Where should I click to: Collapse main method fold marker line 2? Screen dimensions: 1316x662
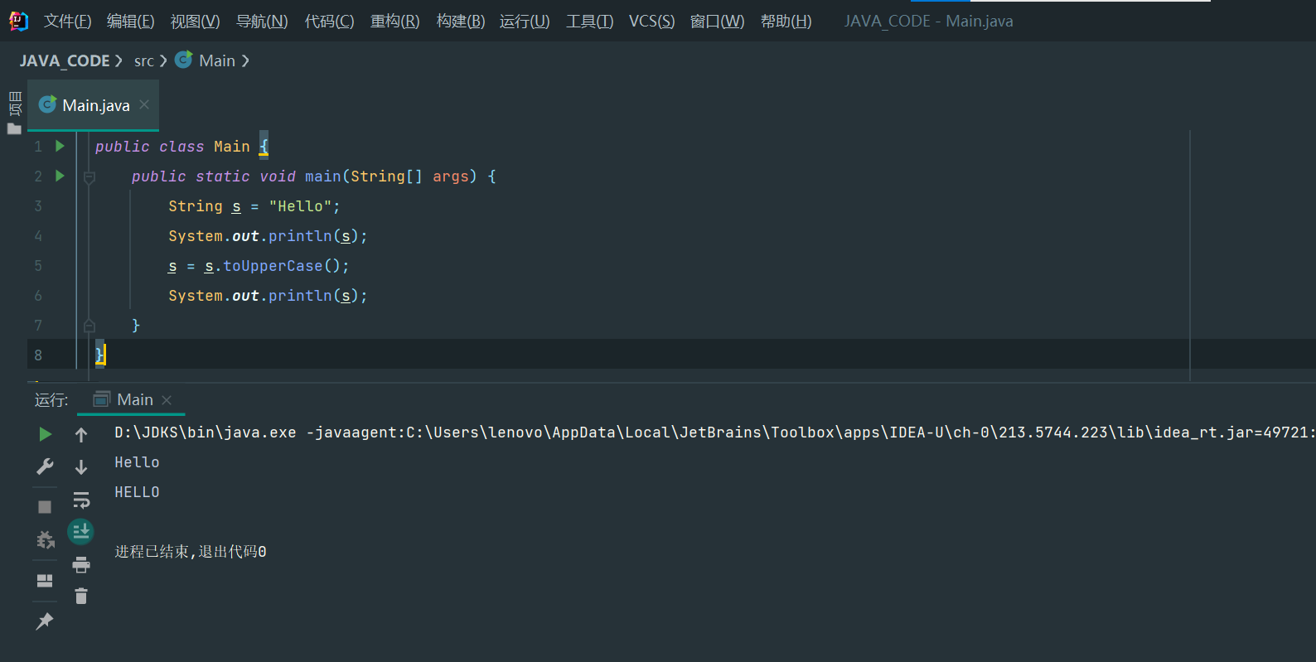pyautogui.click(x=90, y=176)
